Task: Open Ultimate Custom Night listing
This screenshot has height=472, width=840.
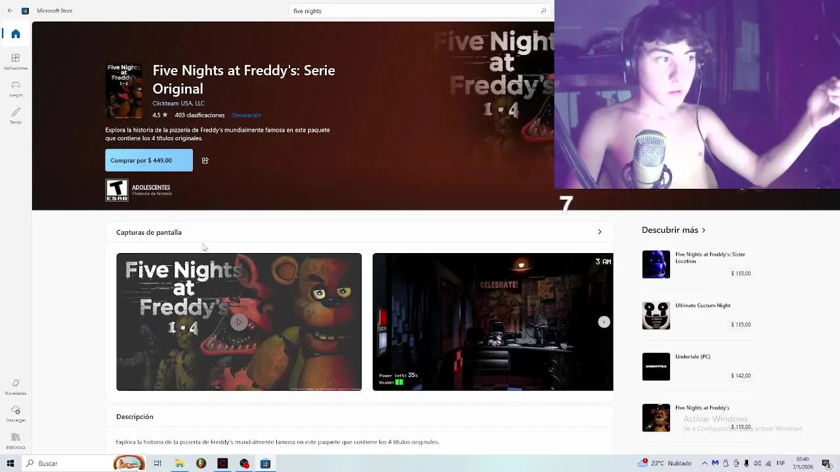Action: click(x=703, y=305)
